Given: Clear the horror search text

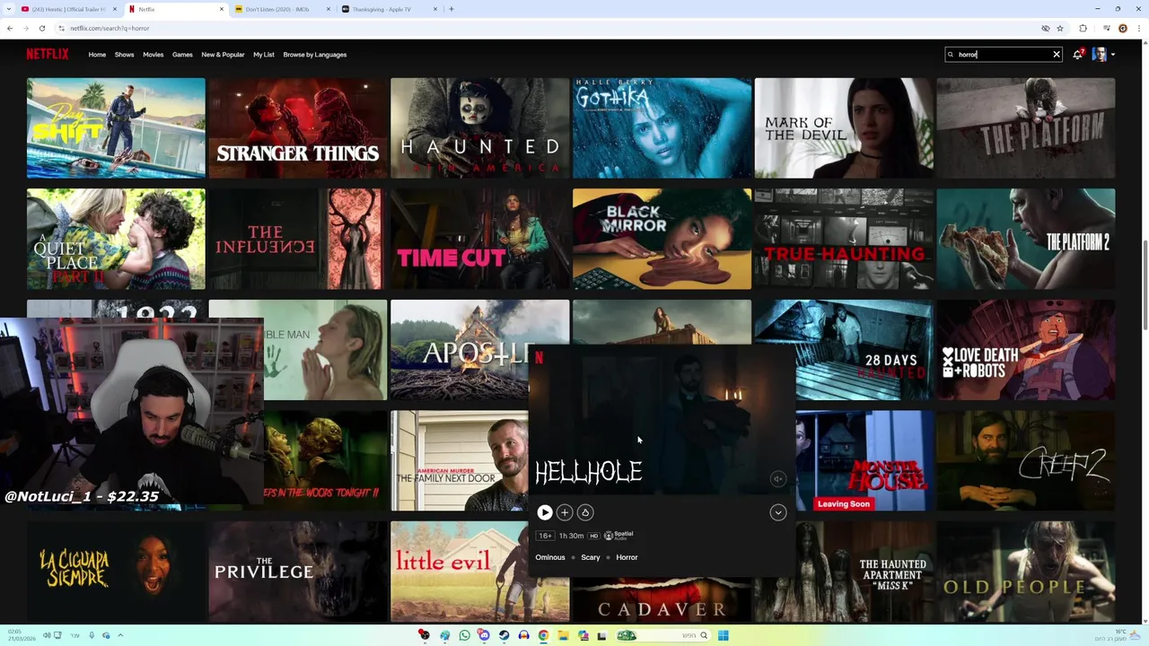Looking at the screenshot, I should click(x=1057, y=55).
